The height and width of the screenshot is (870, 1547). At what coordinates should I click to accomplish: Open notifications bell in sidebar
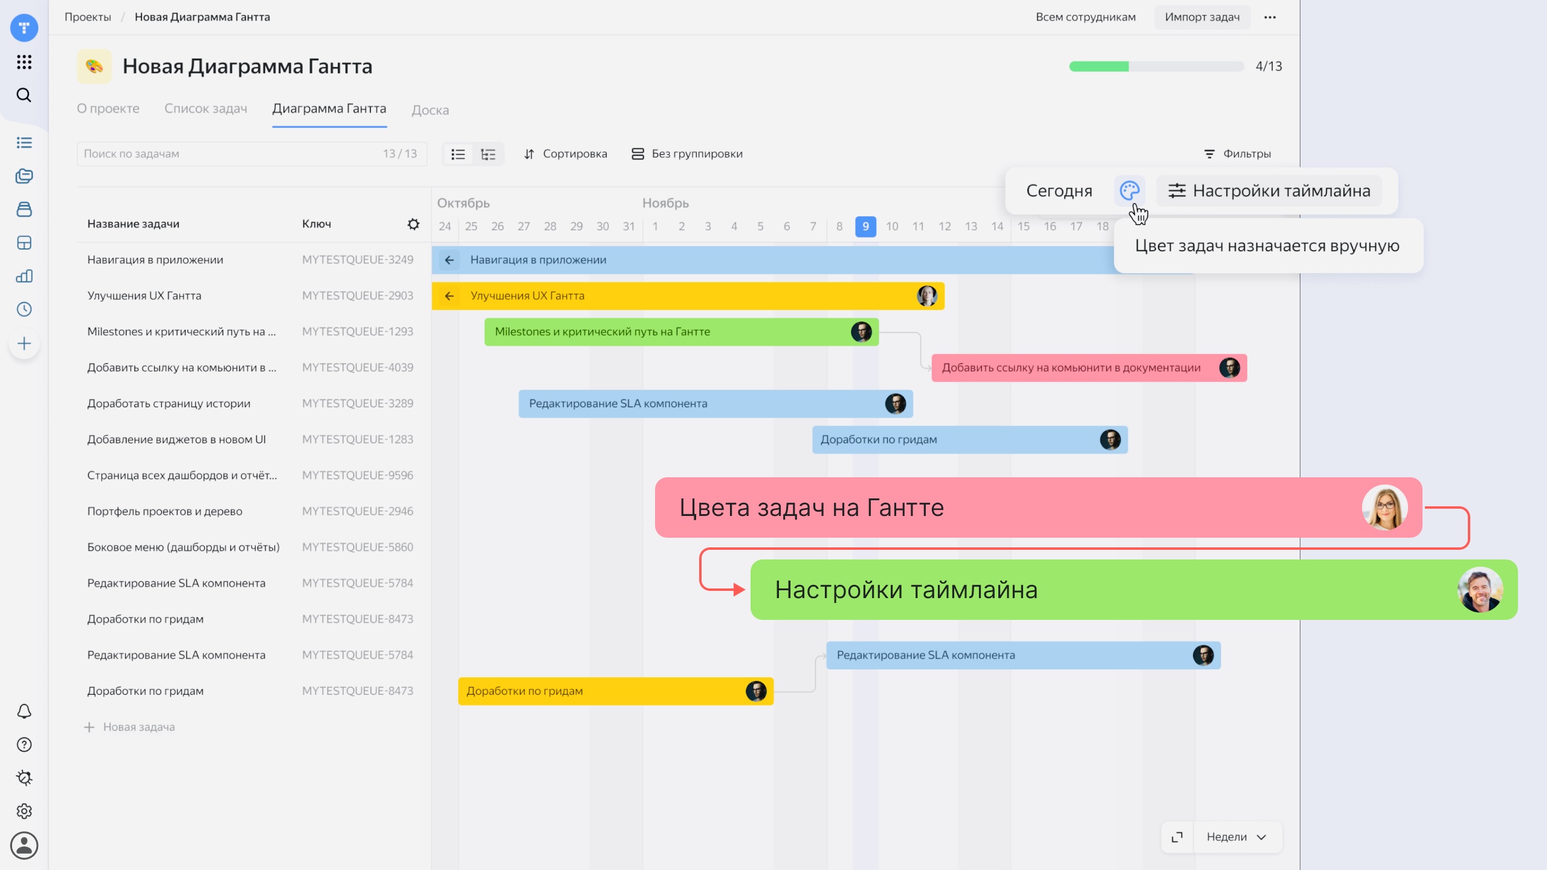click(24, 712)
